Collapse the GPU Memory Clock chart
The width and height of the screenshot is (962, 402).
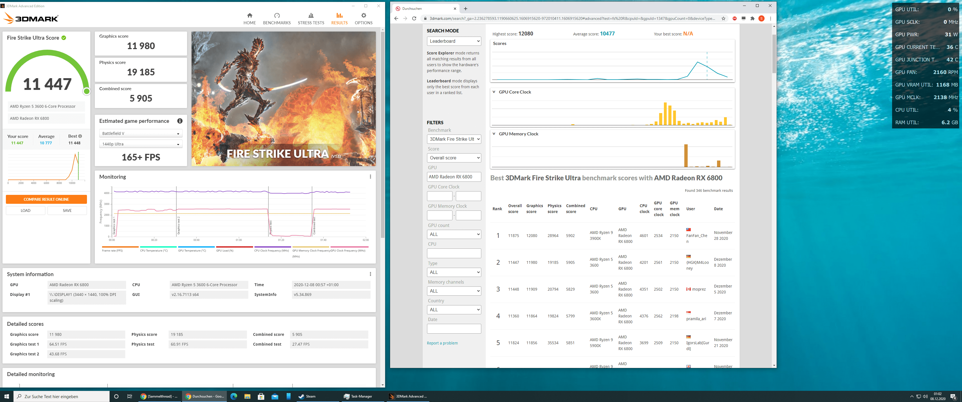click(494, 134)
